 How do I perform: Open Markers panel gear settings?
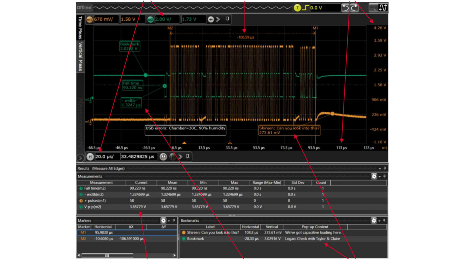[163, 221]
